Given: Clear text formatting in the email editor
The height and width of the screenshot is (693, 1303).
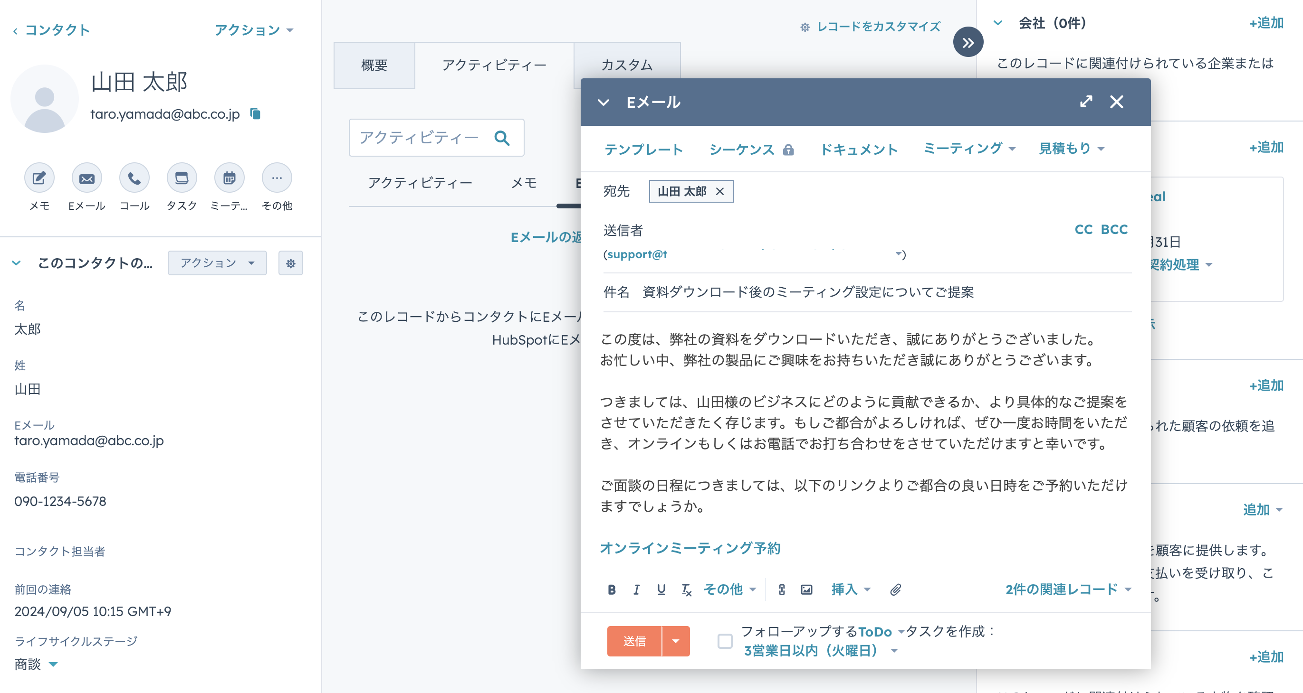Looking at the screenshot, I should coord(686,590).
